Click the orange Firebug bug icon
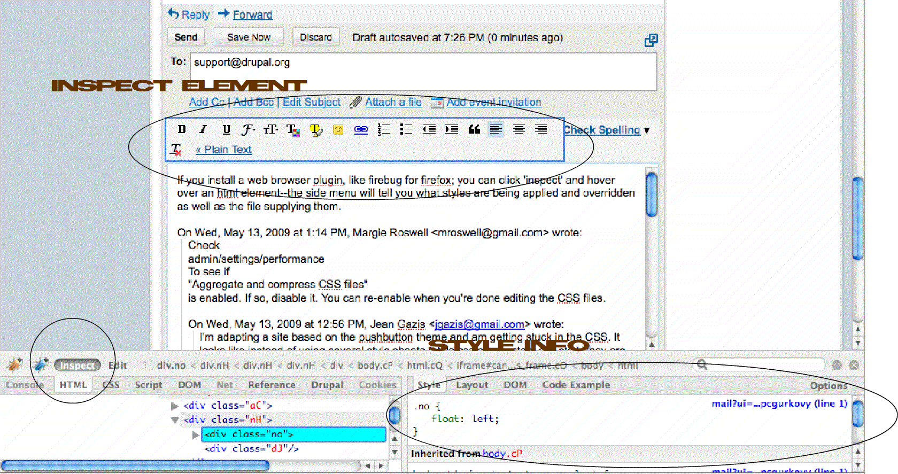Image resolution: width=898 pixels, height=474 pixels. point(14,365)
